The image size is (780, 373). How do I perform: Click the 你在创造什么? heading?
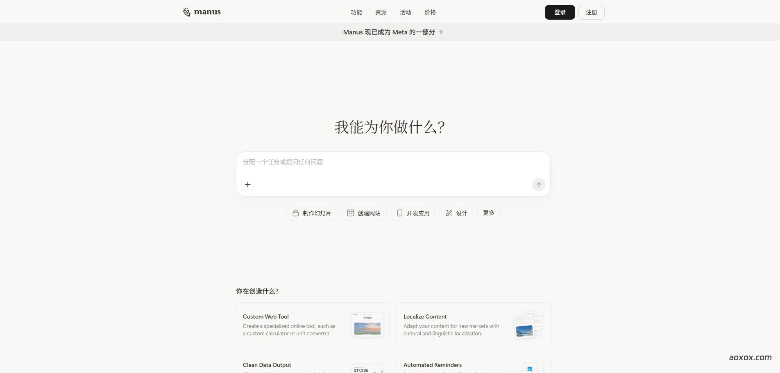pyautogui.click(x=257, y=291)
